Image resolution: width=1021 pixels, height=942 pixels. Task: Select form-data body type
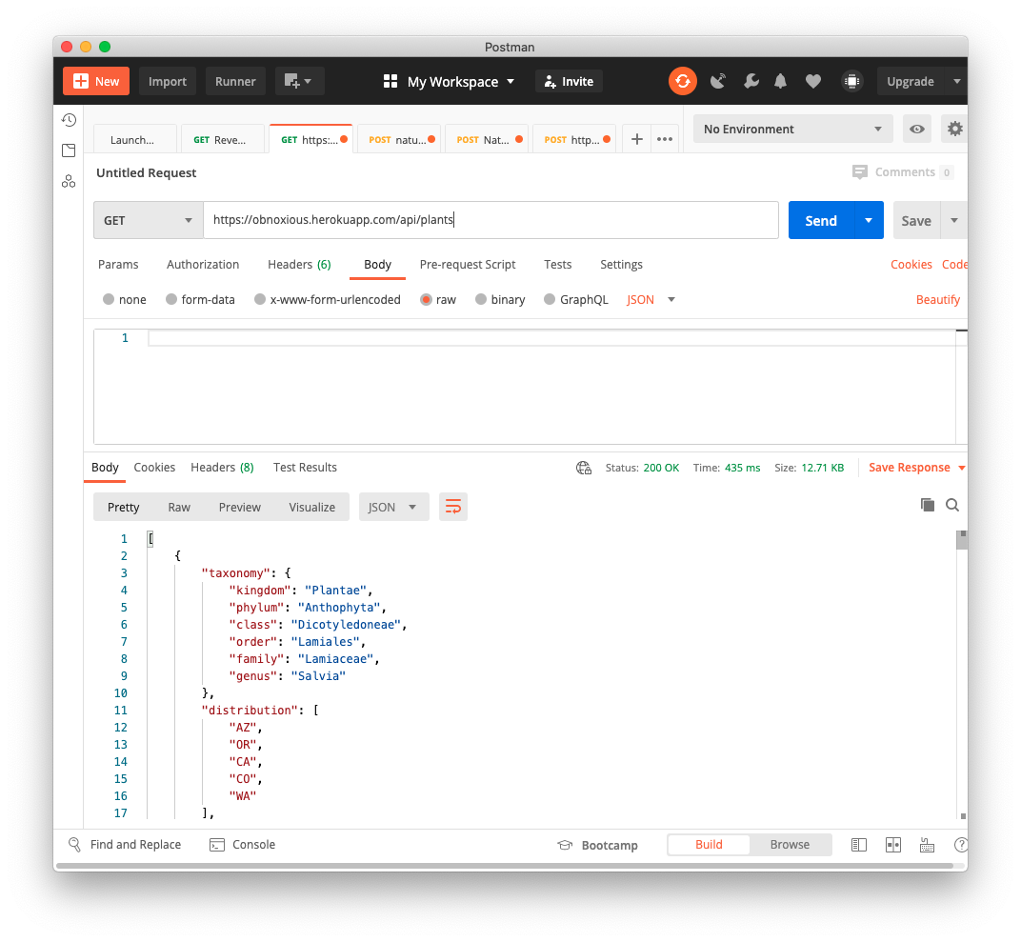click(171, 299)
